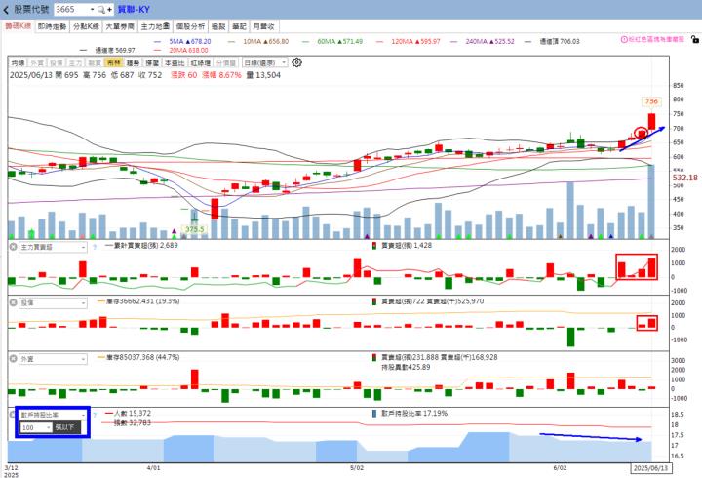Screen dimensions: 702x478
Task: Open the tab right of 大量券商
Action: pyautogui.click(x=155, y=26)
